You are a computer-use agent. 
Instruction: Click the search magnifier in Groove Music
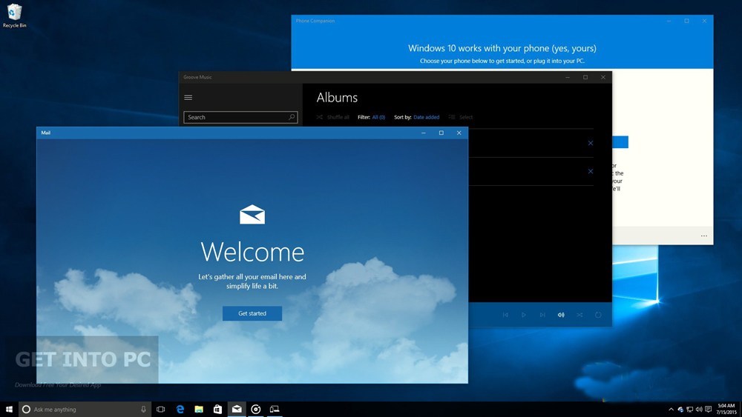tap(292, 117)
